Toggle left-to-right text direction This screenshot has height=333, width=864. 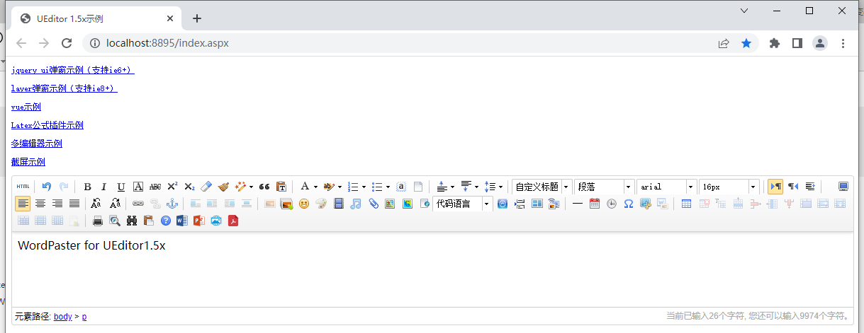pos(775,187)
